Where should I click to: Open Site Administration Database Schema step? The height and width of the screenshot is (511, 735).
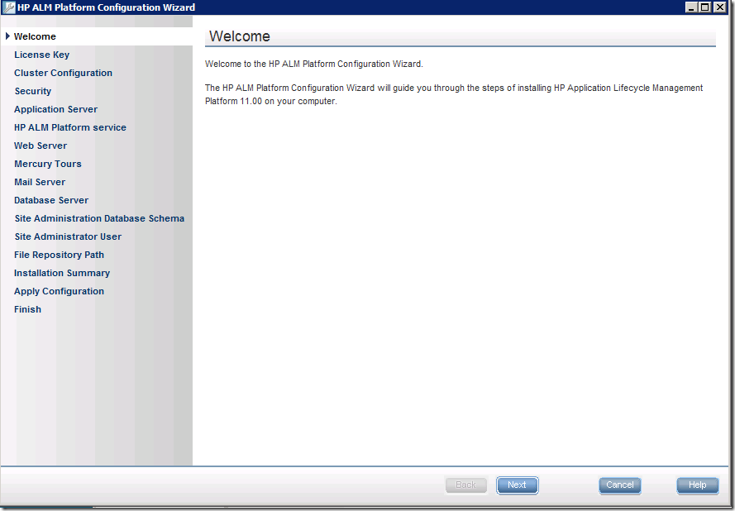pyautogui.click(x=99, y=218)
